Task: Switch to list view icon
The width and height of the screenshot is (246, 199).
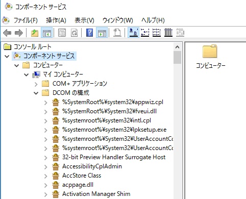Action: [x=157, y=33]
